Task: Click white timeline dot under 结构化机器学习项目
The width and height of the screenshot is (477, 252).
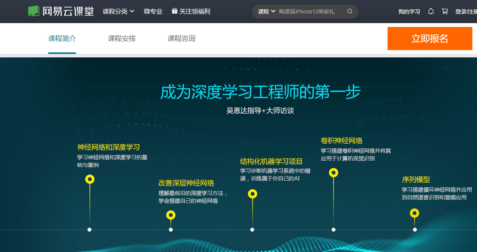Action: point(252,230)
